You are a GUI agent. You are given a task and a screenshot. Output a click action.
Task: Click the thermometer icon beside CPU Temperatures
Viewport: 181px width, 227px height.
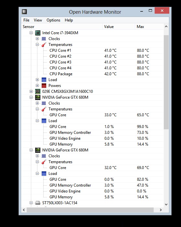(44, 45)
